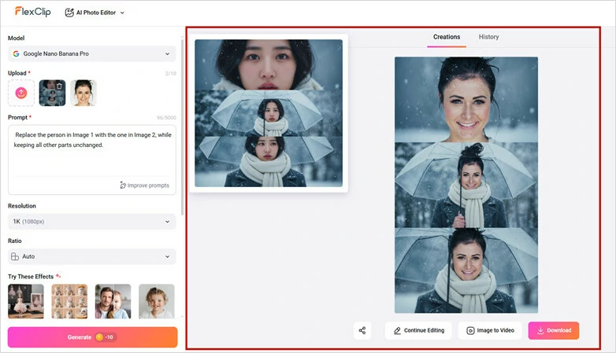Click the AI Photo Editor icon
Image resolution: width=616 pixels, height=353 pixels.
pyautogui.click(x=69, y=13)
